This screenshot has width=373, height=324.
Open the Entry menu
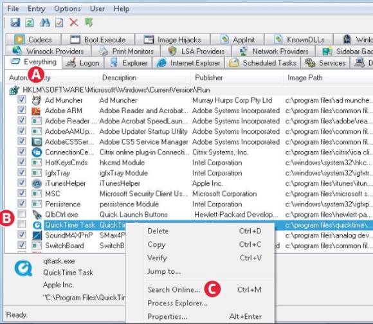click(x=37, y=8)
